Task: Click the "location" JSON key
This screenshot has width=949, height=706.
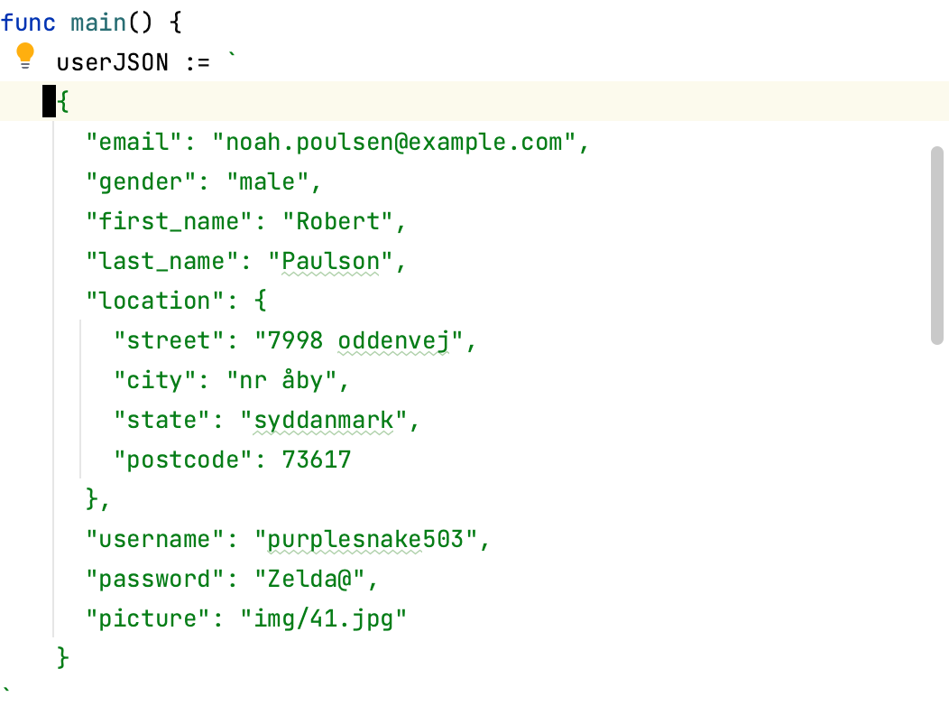Action: [x=147, y=301]
